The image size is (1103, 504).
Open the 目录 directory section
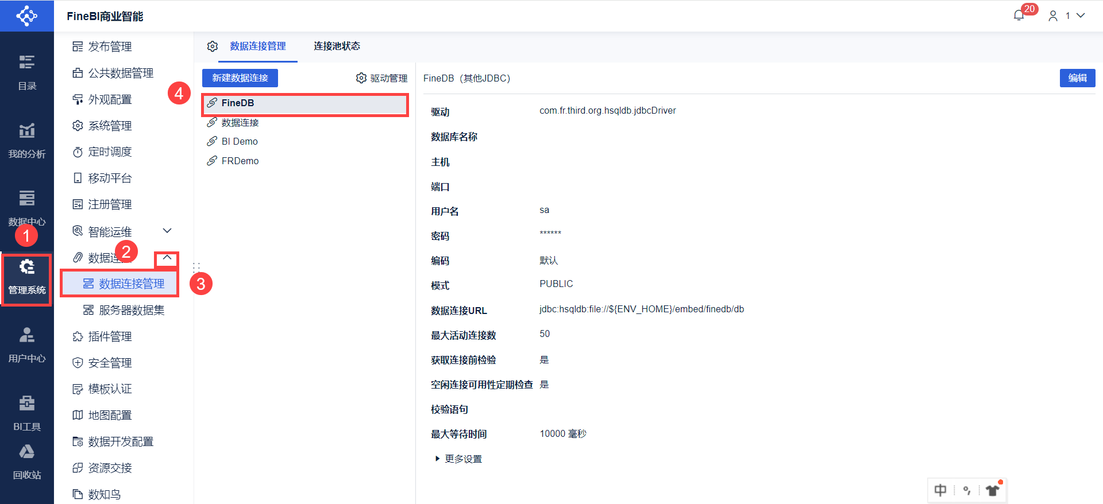pos(27,72)
